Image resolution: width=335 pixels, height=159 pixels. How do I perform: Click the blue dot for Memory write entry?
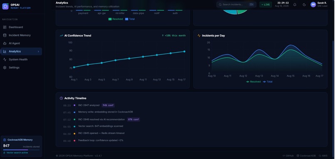pos(74,112)
